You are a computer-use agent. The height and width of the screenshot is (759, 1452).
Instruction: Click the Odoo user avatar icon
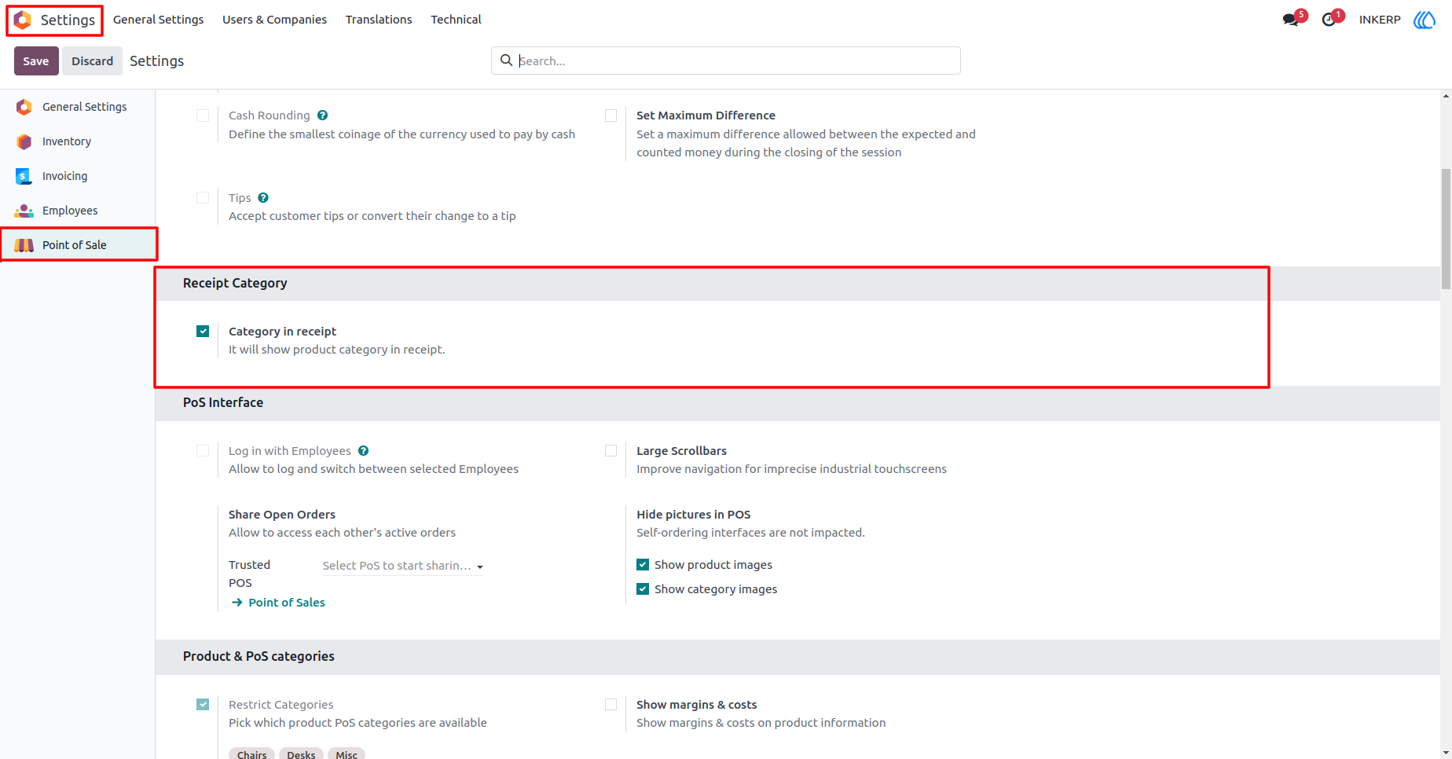click(x=1424, y=20)
